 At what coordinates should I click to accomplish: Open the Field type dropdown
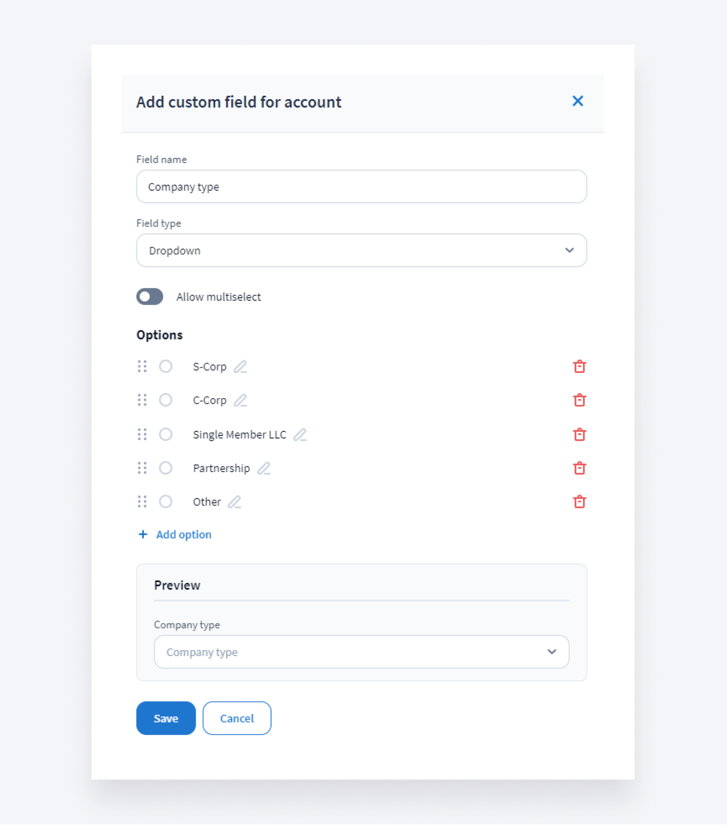361,250
